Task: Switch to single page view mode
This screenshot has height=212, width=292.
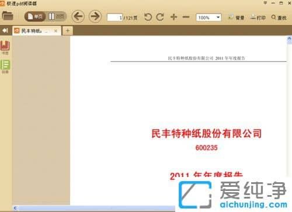Action: pyautogui.click(x=35, y=16)
